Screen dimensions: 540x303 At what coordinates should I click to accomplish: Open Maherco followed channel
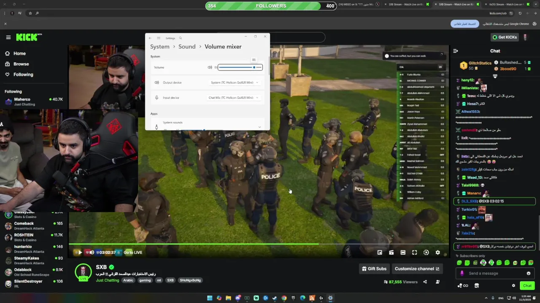tap(34, 101)
